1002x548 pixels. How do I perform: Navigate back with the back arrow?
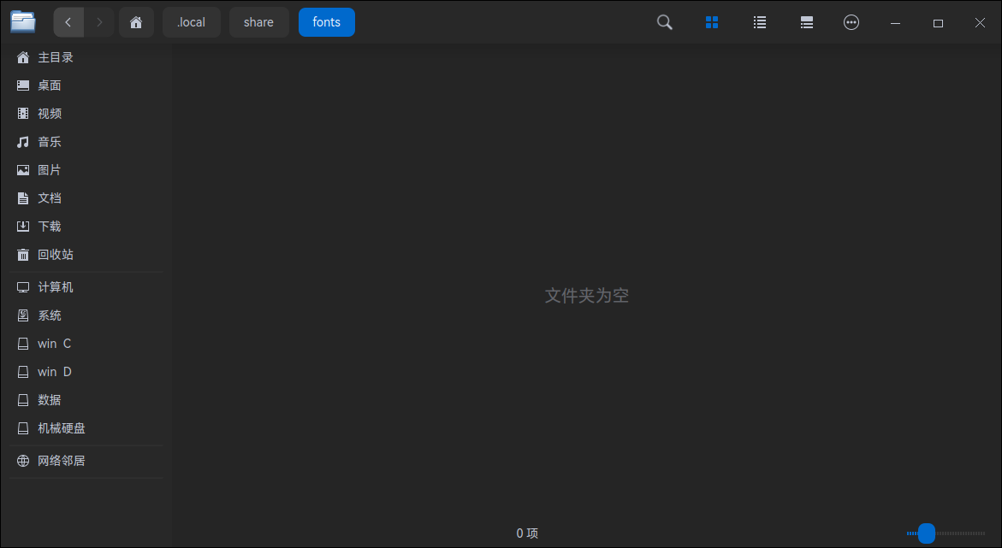(68, 22)
